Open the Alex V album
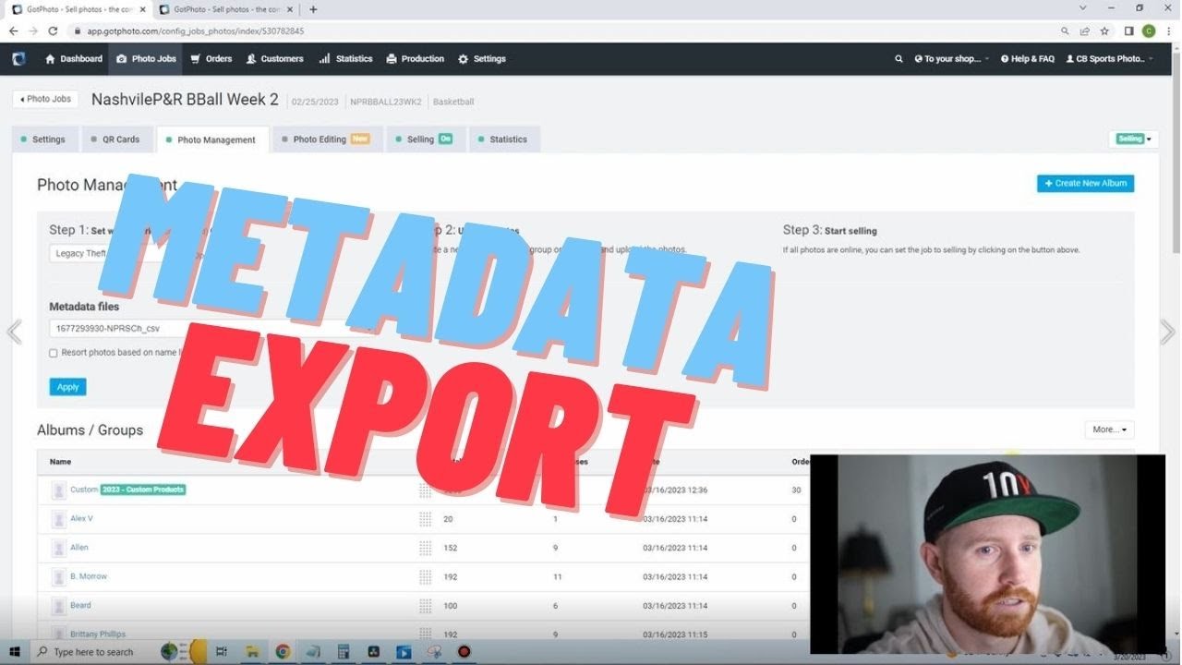 tap(81, 518)
